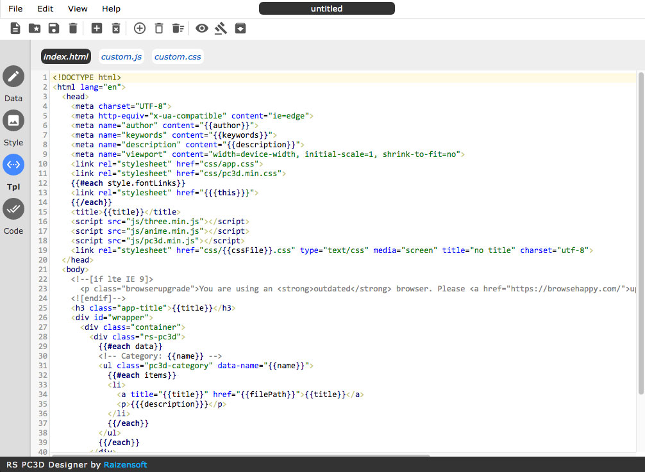
Task: Switch to the Style image panel
Action: point(13,120)
